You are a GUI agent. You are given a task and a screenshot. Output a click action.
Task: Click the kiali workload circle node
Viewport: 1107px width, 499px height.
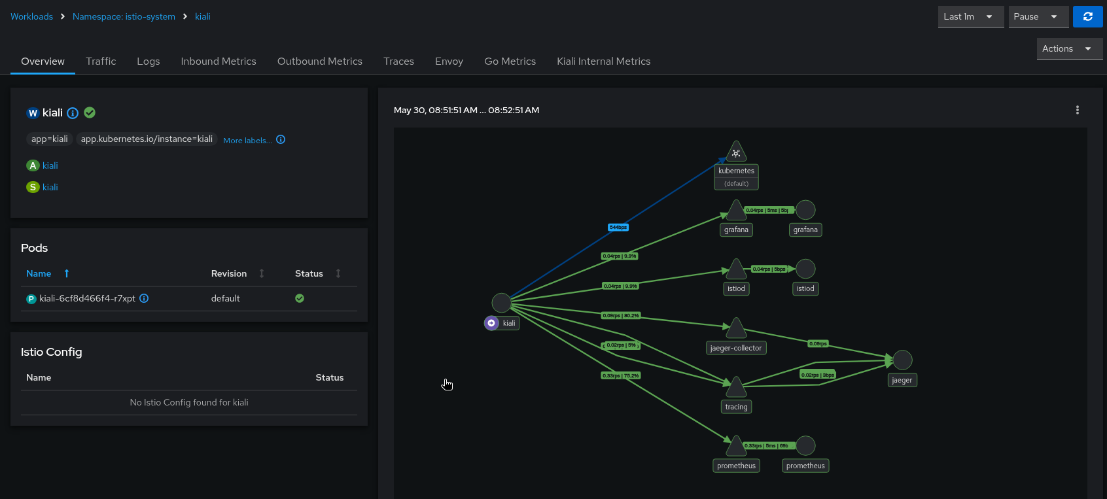click(501, 303)
